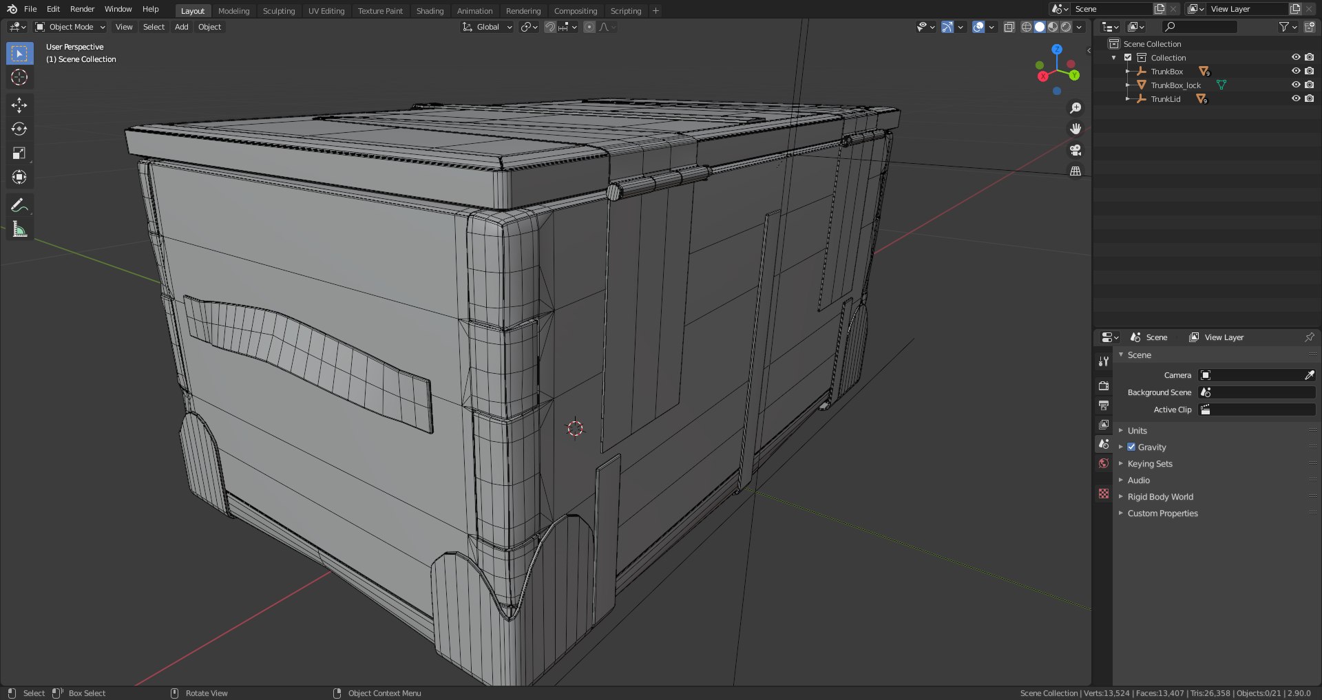The width and height of the screenshot is (1322, 700).
Task: Open the Render menu
Action: 82,9
